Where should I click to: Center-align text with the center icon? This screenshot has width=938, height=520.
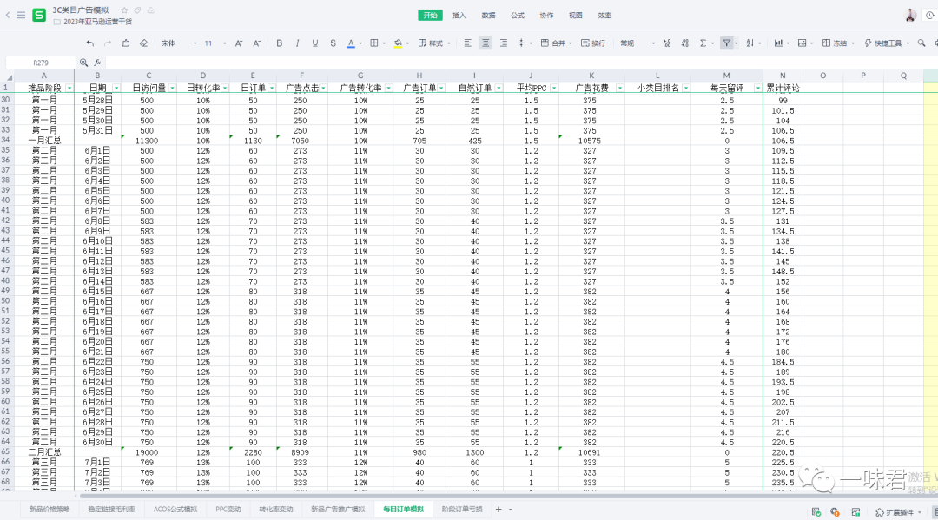(486, 43)
